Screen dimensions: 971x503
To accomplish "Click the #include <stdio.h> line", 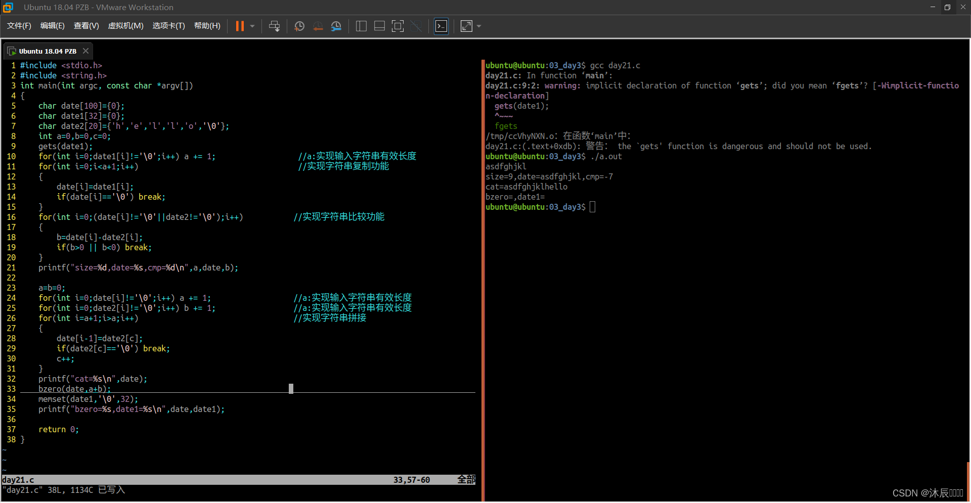I will coord(61,65).
